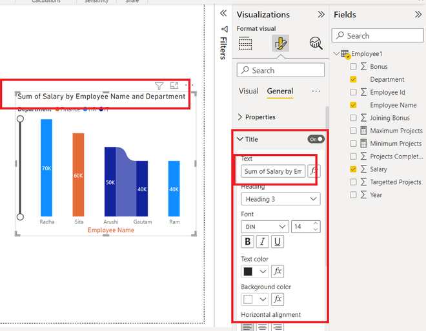Check the Minimum Projects checkbox
Screen dimensions: 426x331
coord(353,144)
